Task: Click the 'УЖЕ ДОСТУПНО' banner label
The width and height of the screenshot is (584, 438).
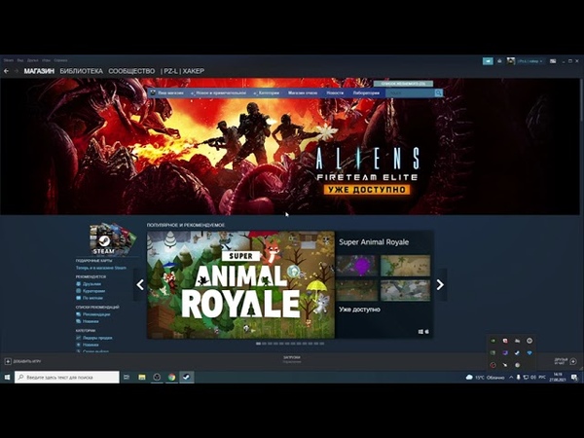Action: (367, 189)
